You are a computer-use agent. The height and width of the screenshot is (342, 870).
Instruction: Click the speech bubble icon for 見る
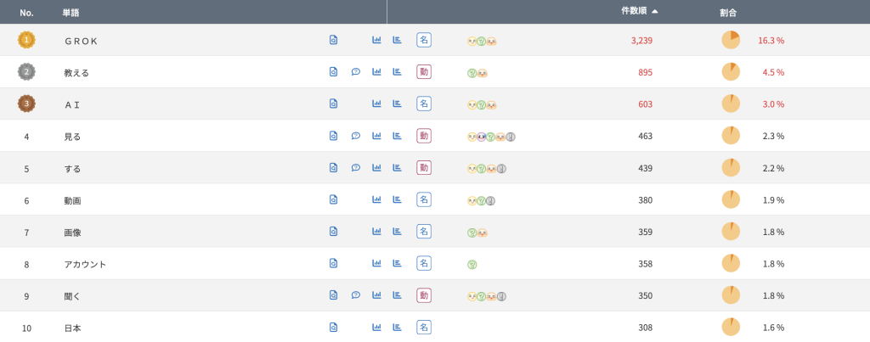tap(356, 136)
